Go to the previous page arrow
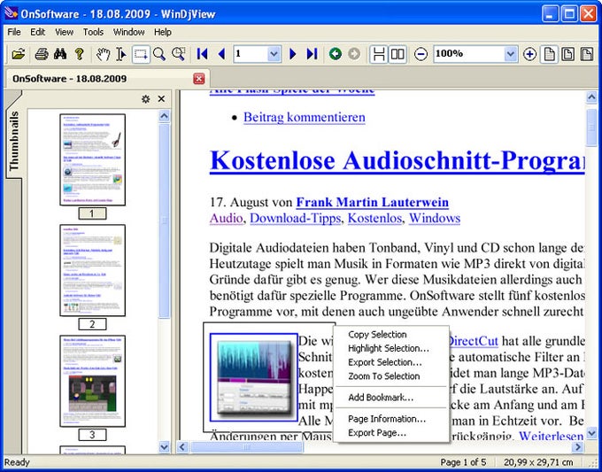The height and width of the screenshot is (472, 602). [221, 54]
